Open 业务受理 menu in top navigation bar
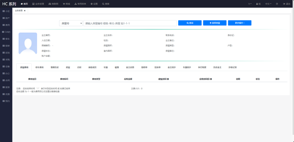This screenshot has height=142, width=294. coord(38,4)
